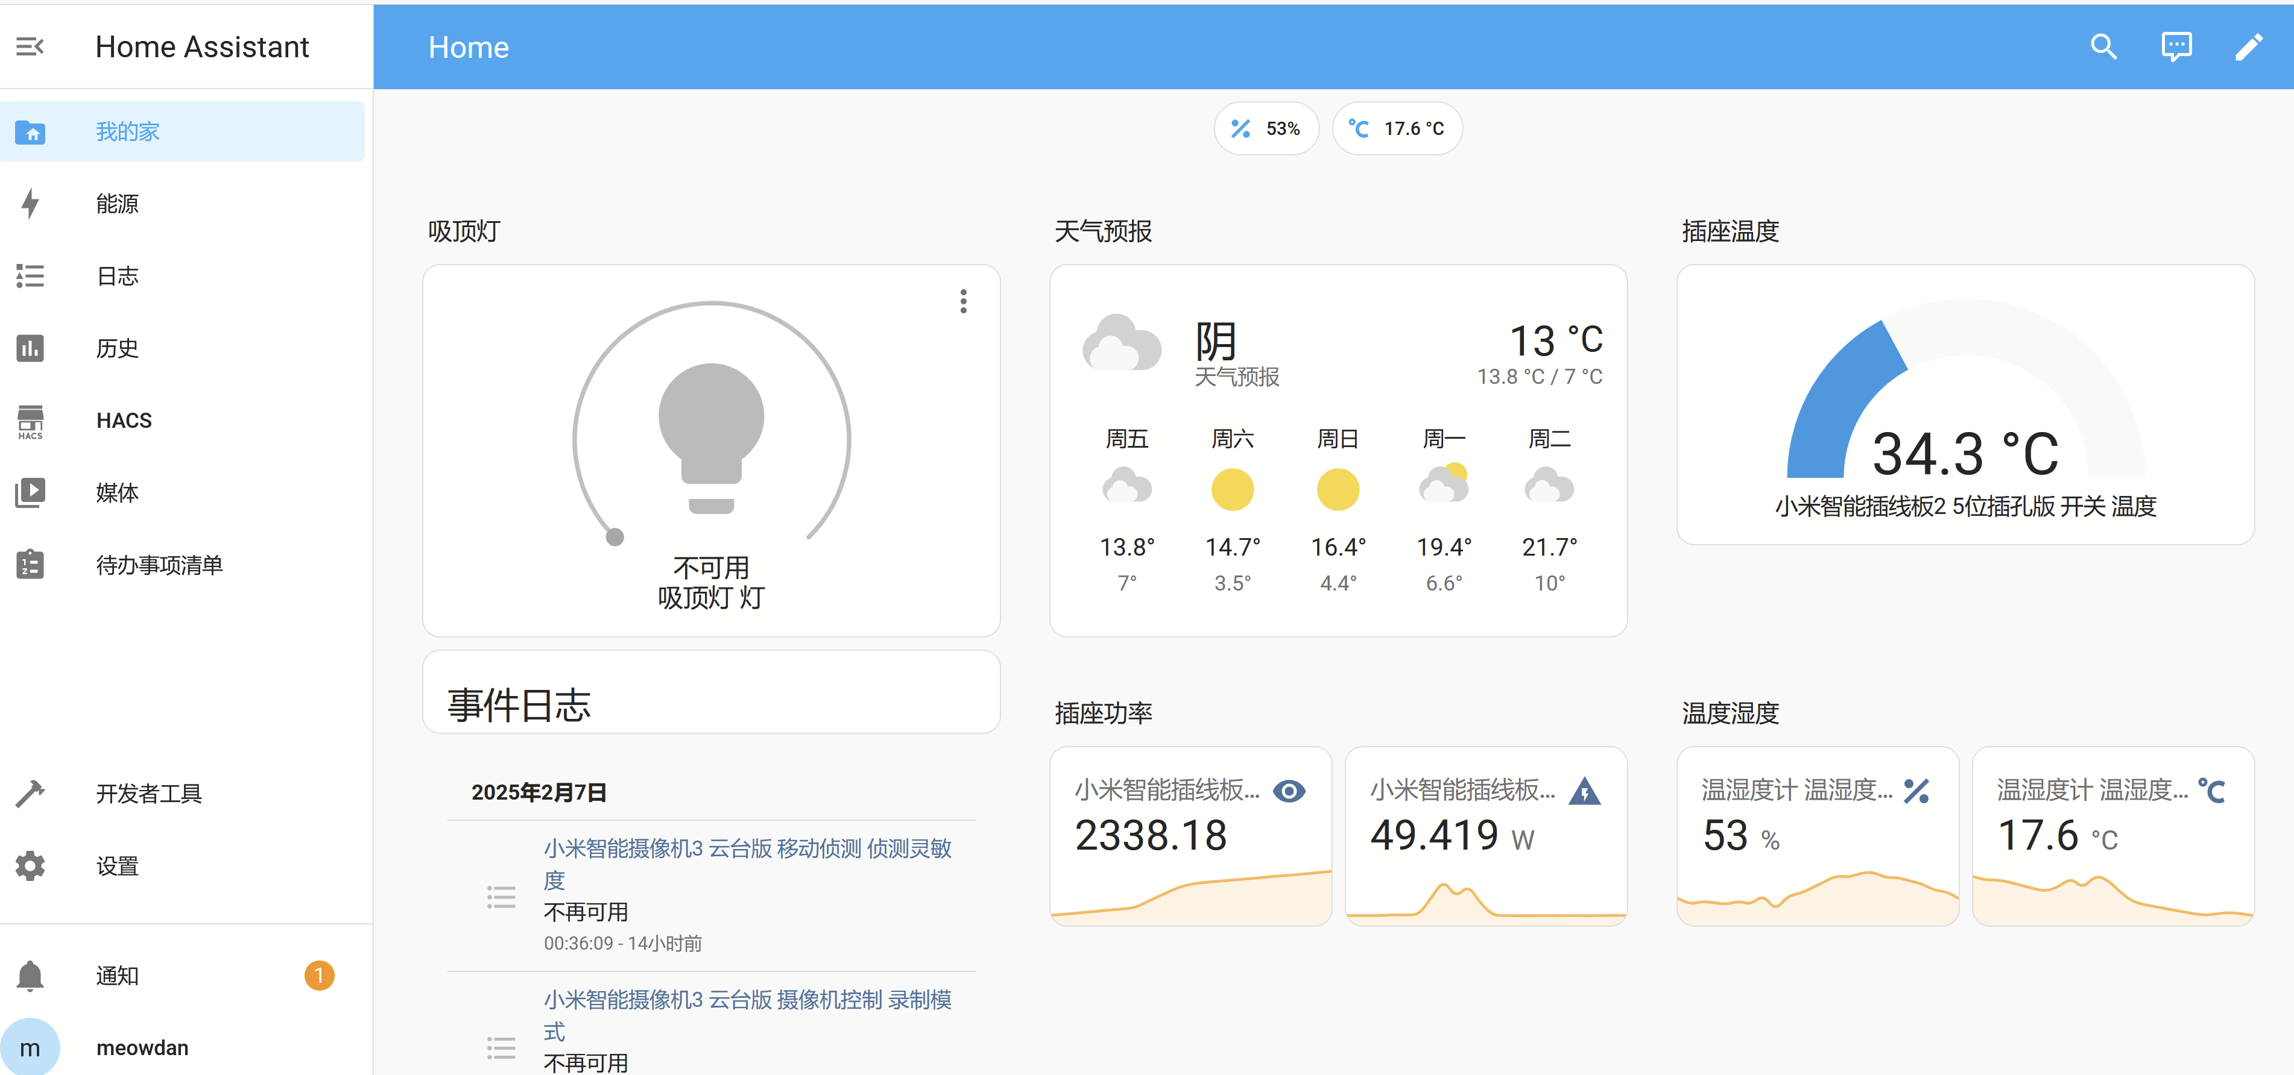This screenshot has height=1075, width=2294.
Task: Open the 日志 logbook page
Action: pyautogui.click(x=183, y=276)
